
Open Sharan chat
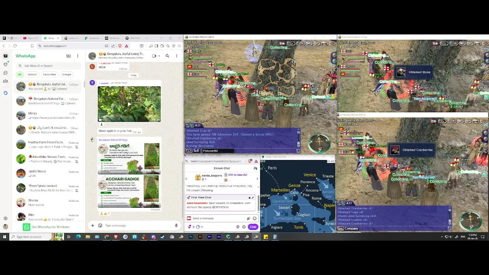coord(48,202)
